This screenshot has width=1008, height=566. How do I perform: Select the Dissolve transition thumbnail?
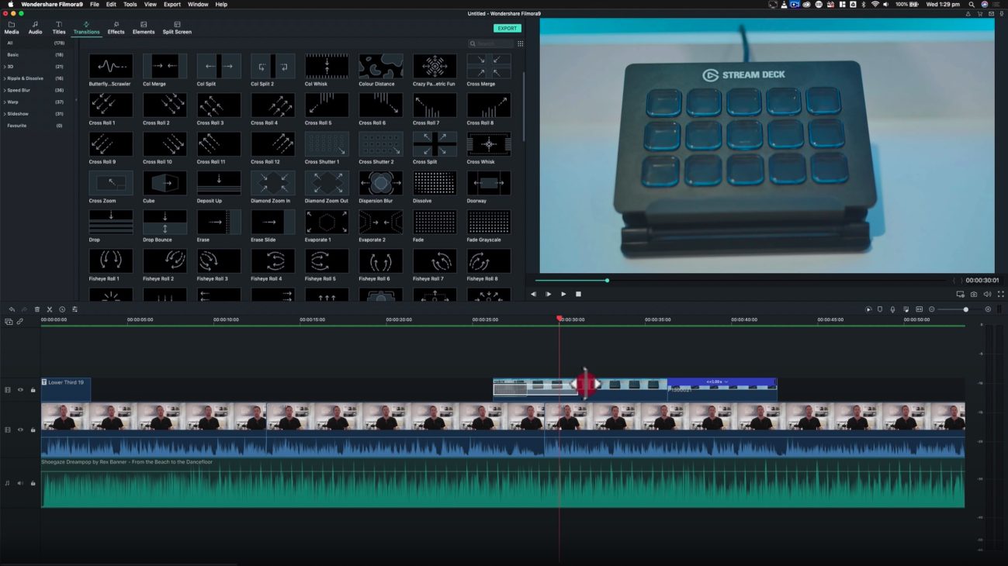point(435,183)
